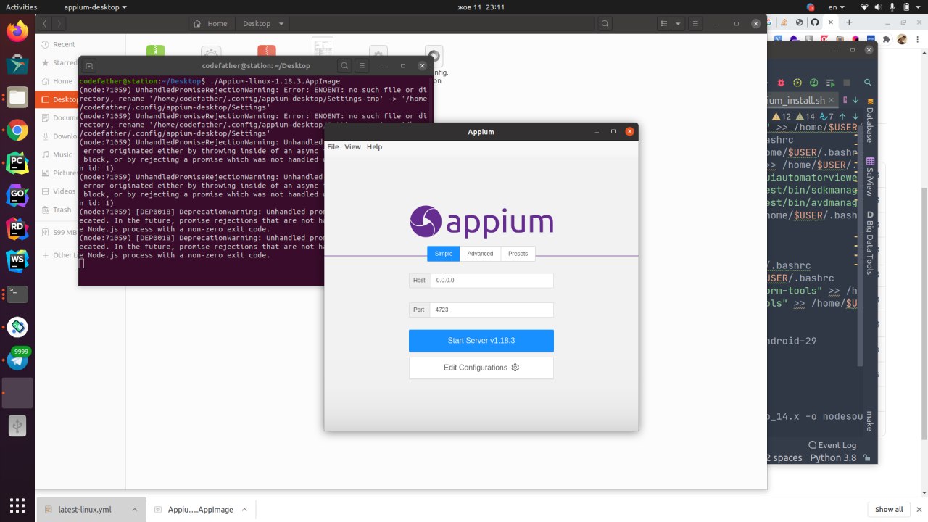The image size is (928, 522).
Task: Click Home in the Files path bar
Action: click(x=212, y=23)
